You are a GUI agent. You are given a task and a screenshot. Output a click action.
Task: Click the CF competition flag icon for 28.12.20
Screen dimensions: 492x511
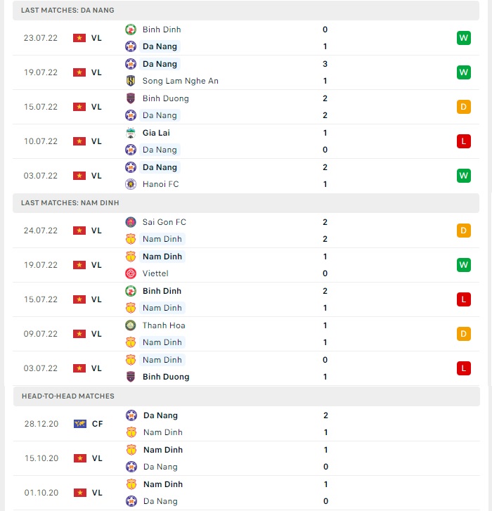click(x=80, y=424)
